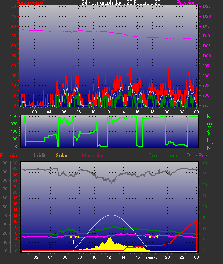Screen dimensions: 223x264
Task: Click the "990" pressure axis value
Action: click(206, 76)
